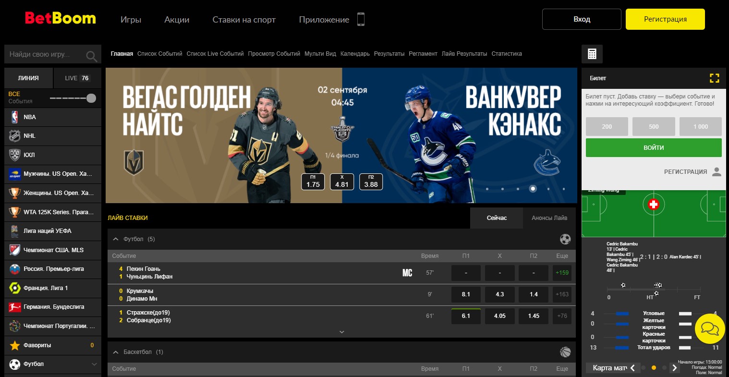
Task: Select the NBA logo in sidebar
Action: pos(14,117)
